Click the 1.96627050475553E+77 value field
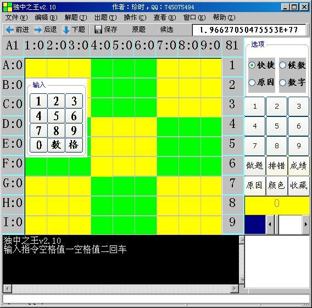Viewport: 312px width, 308px height. click(249, 30)
